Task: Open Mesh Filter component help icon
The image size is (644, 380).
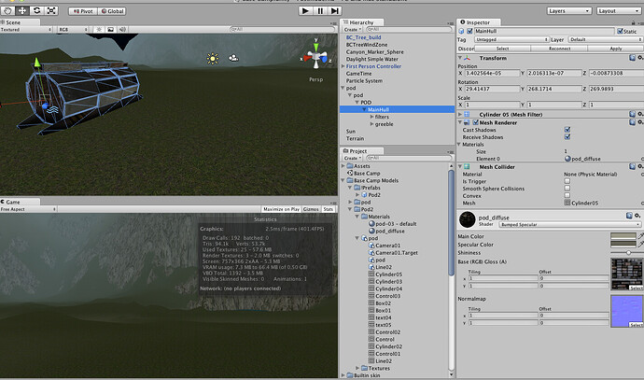Action: tap(632, 114)
